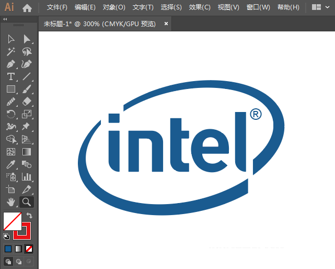Open the 视图(V) menu
Viewport: 335px width, 269px height.
[228, 7]
